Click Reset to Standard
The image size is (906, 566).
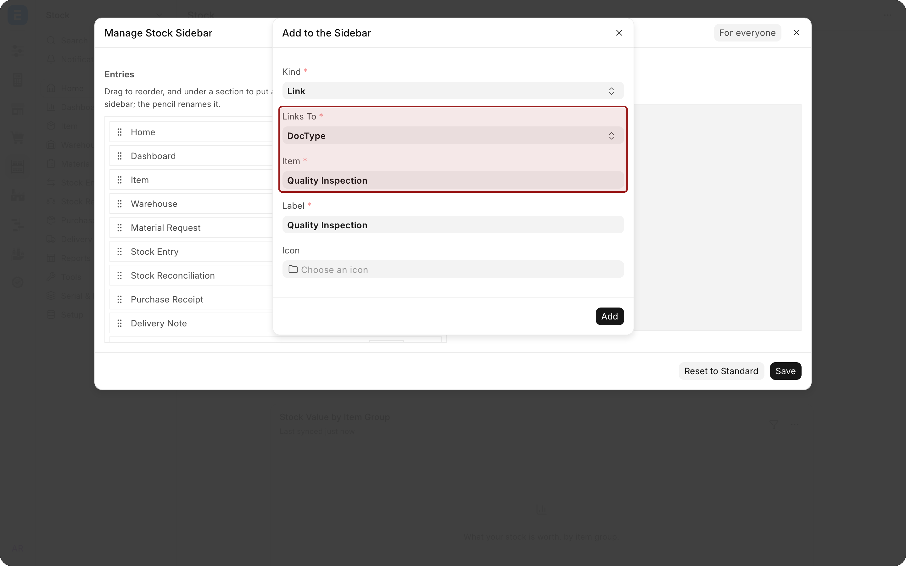[721, 371]
